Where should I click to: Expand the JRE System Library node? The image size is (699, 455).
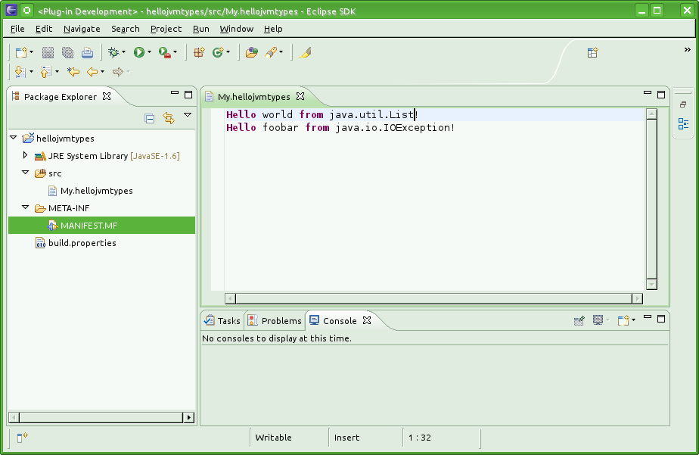click(x=25, y=155)
